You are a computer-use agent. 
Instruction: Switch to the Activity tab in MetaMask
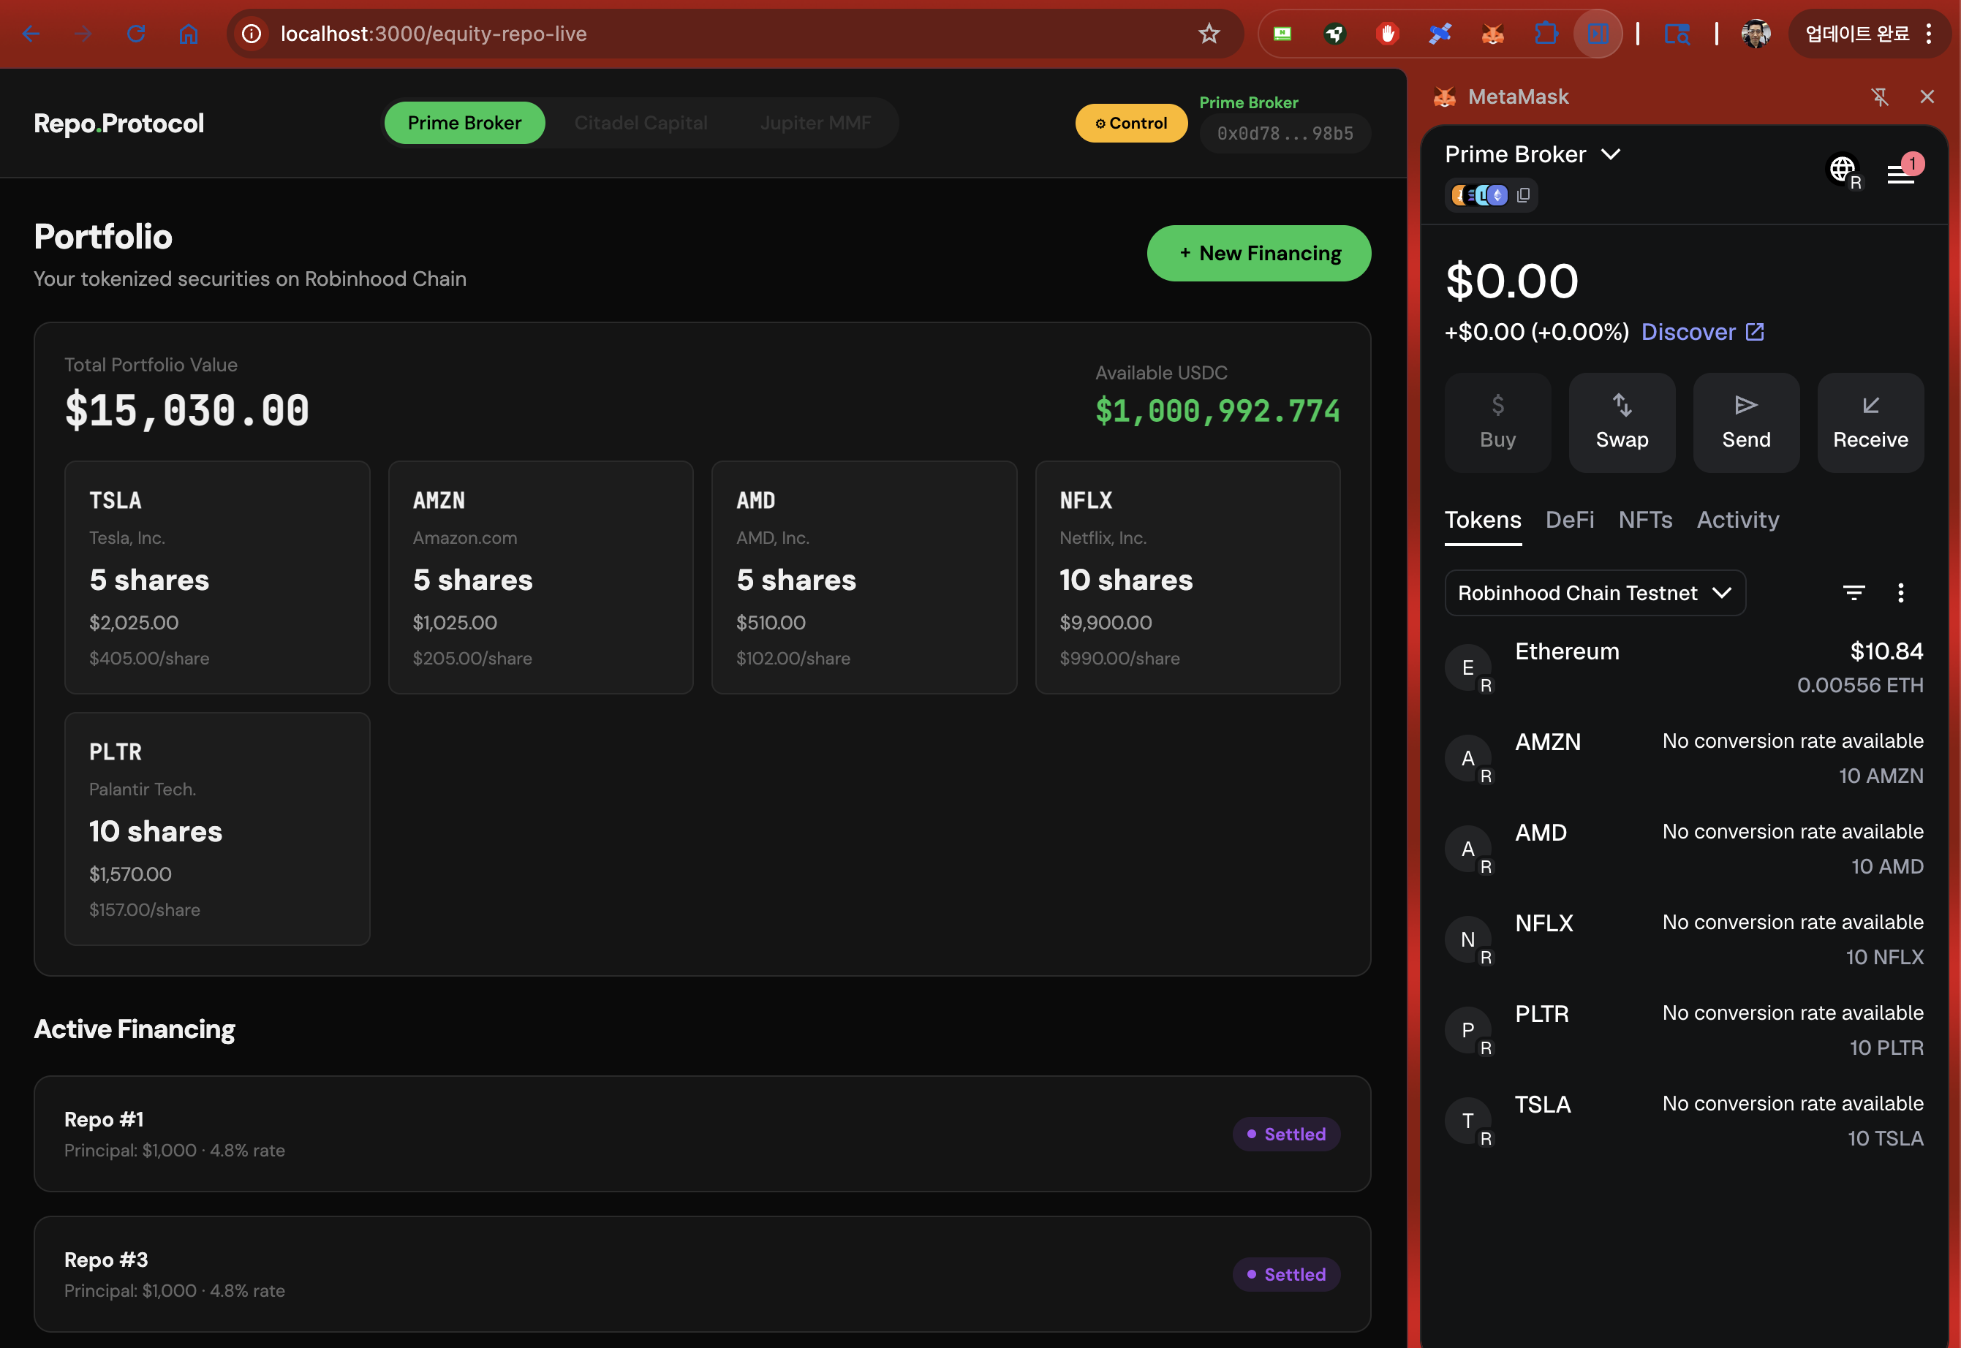[x=1737, y=520]
